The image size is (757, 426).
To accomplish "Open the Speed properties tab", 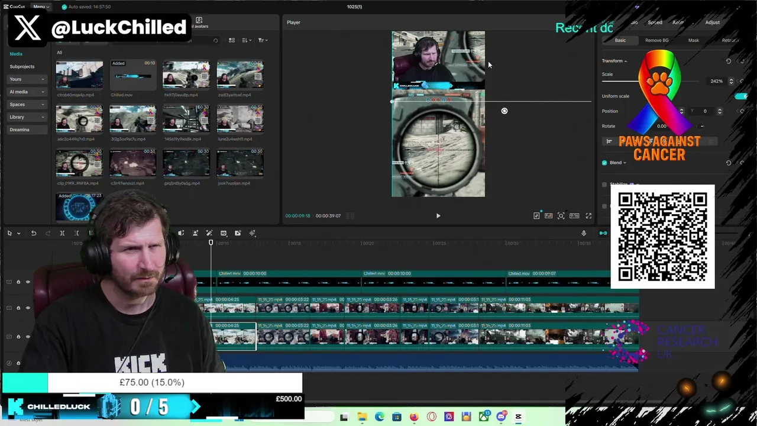I will coord(655,22).
